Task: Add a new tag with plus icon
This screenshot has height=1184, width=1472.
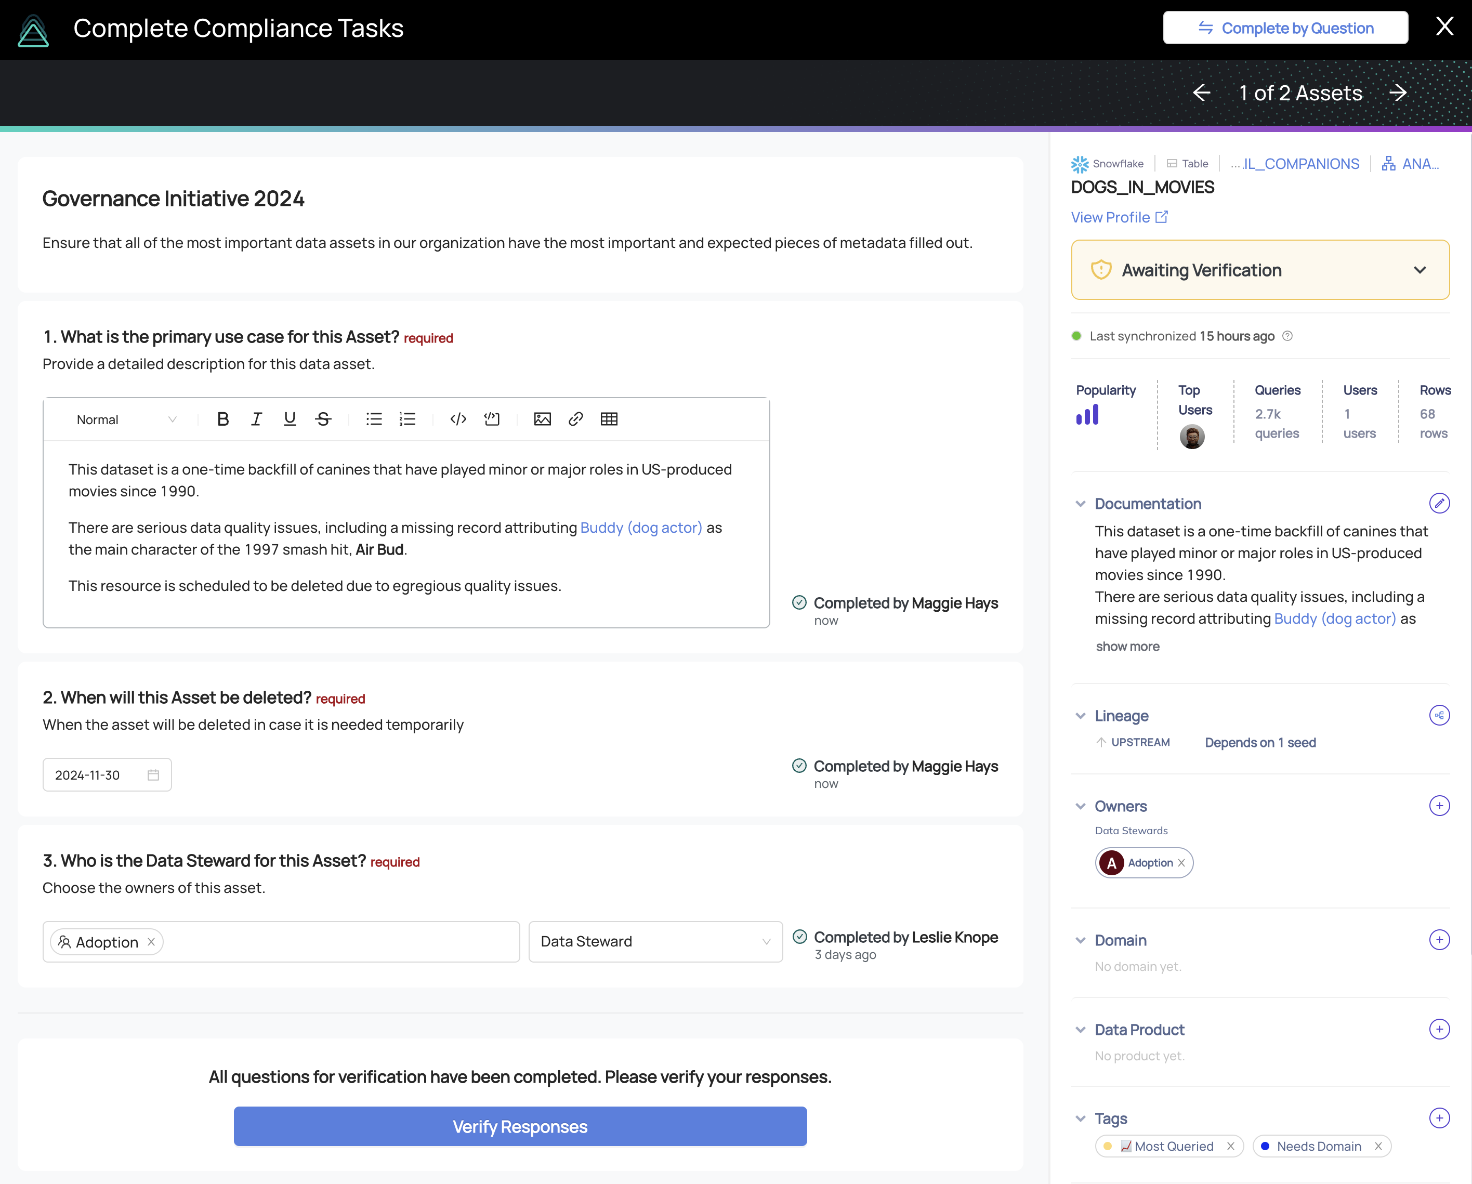Action: [x=1439, y=1118]
